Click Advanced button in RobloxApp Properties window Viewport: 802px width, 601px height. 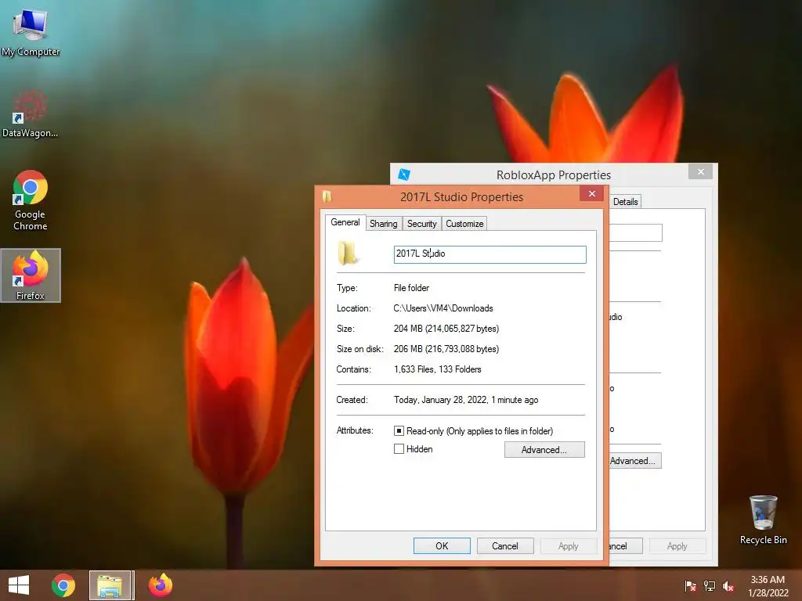[x=634, y=460]
